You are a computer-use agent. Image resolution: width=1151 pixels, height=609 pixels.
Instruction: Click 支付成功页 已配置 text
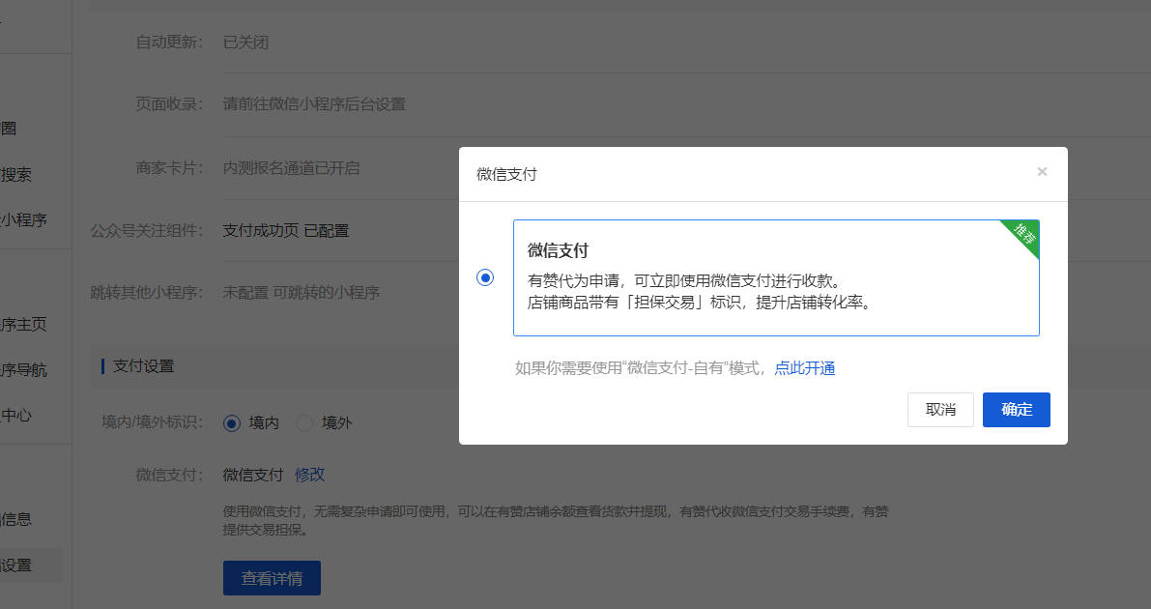285,231
